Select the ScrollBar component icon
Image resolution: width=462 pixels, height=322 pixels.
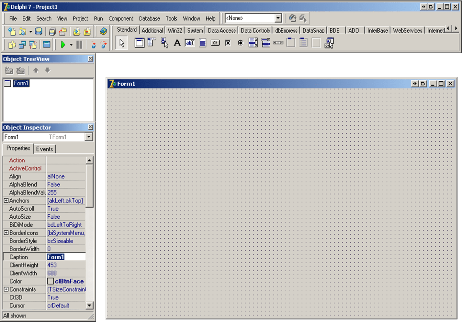(278, 43)
